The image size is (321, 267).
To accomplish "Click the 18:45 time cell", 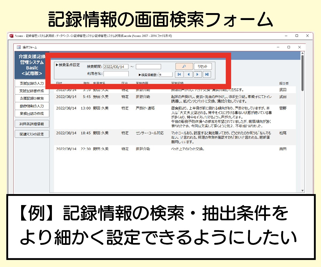I will (86, 133).
